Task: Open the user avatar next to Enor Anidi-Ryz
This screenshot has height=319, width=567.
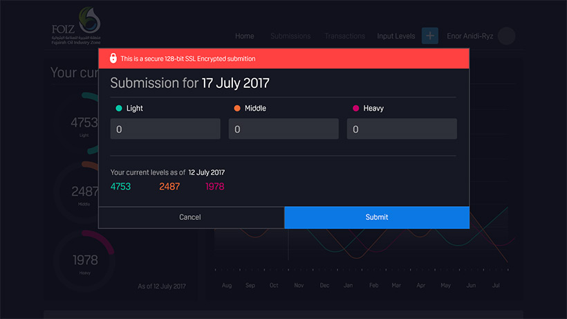Action: click(x=506, y=36)
